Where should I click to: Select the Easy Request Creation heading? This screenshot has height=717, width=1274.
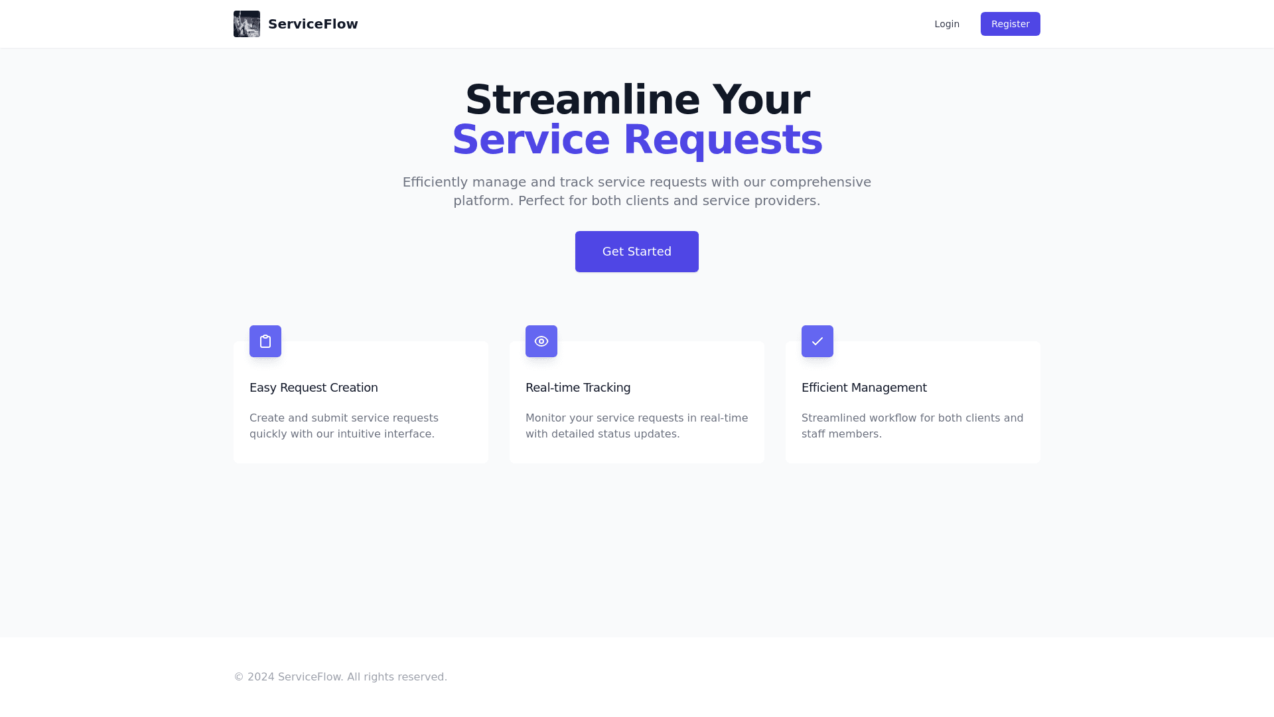[x=313, y=388]
